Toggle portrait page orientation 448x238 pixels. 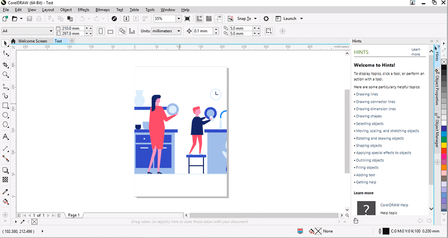[x=101, y=31]
